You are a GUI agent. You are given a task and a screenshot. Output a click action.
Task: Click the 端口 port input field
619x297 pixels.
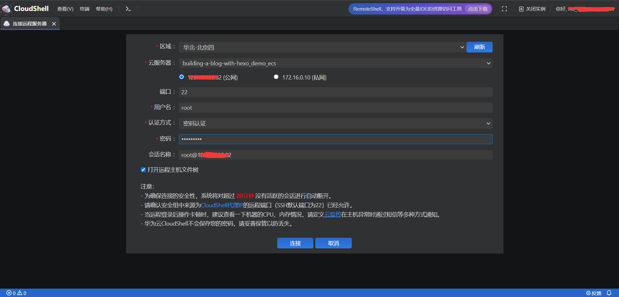tap(335, 92)
